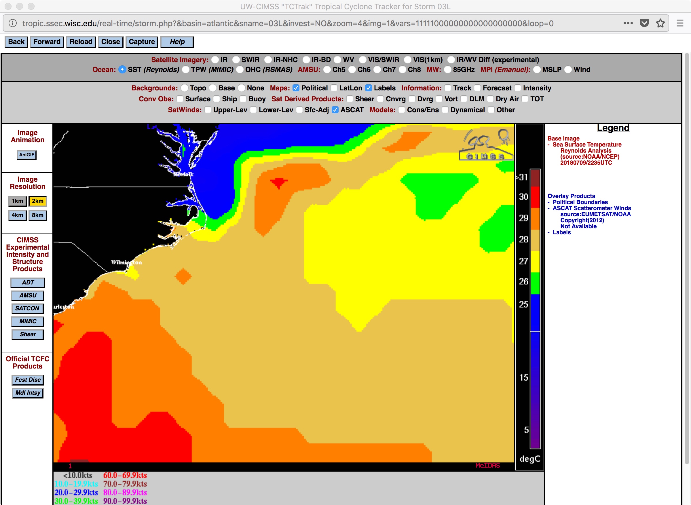The height and width of the screenshot is (505, 691).
Task: Click the Close button in toolbar
Action: pyautogui.click(x=110, y=42)
